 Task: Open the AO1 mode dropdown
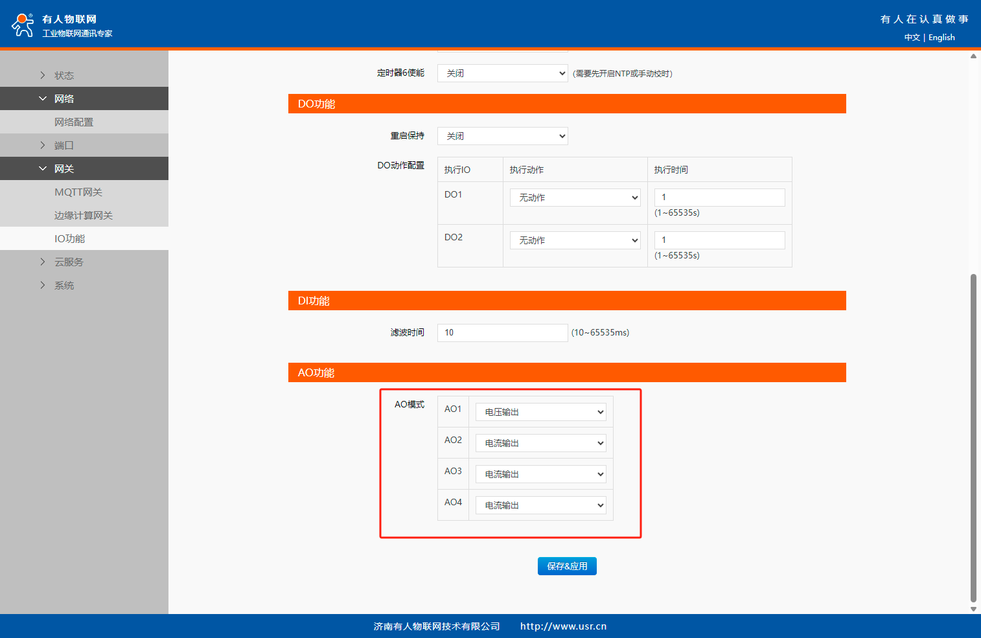coord(540,412)
